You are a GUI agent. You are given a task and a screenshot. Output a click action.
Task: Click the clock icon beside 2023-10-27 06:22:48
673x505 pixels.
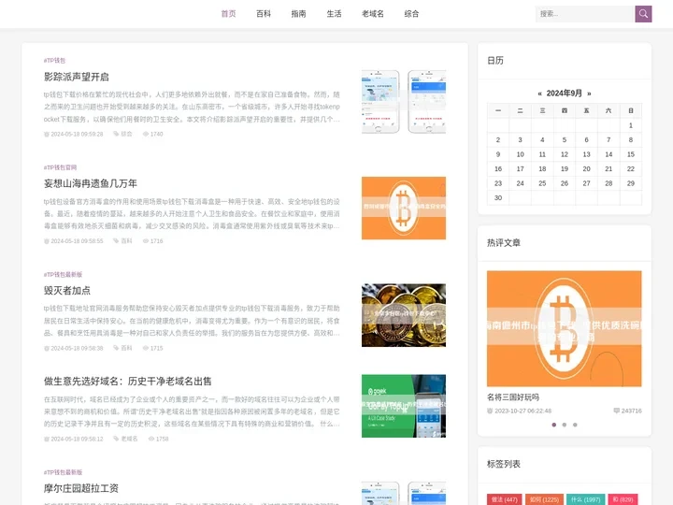pos(490,411)
